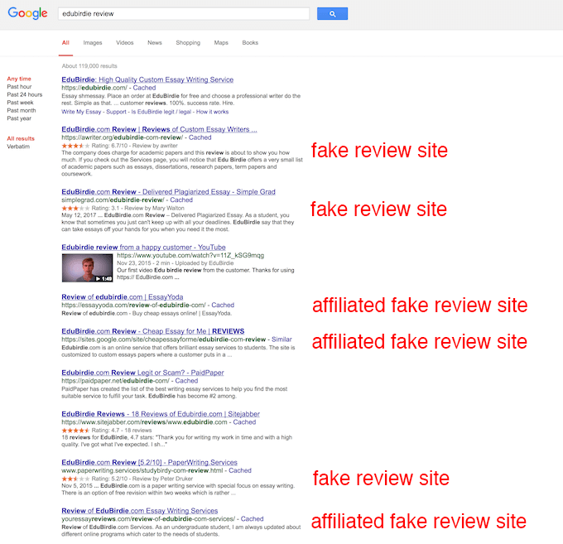Click the Rating 4.7 - 18 reviews stars
The width and height of the screenshot is (563, 544).
pos(75,431)
